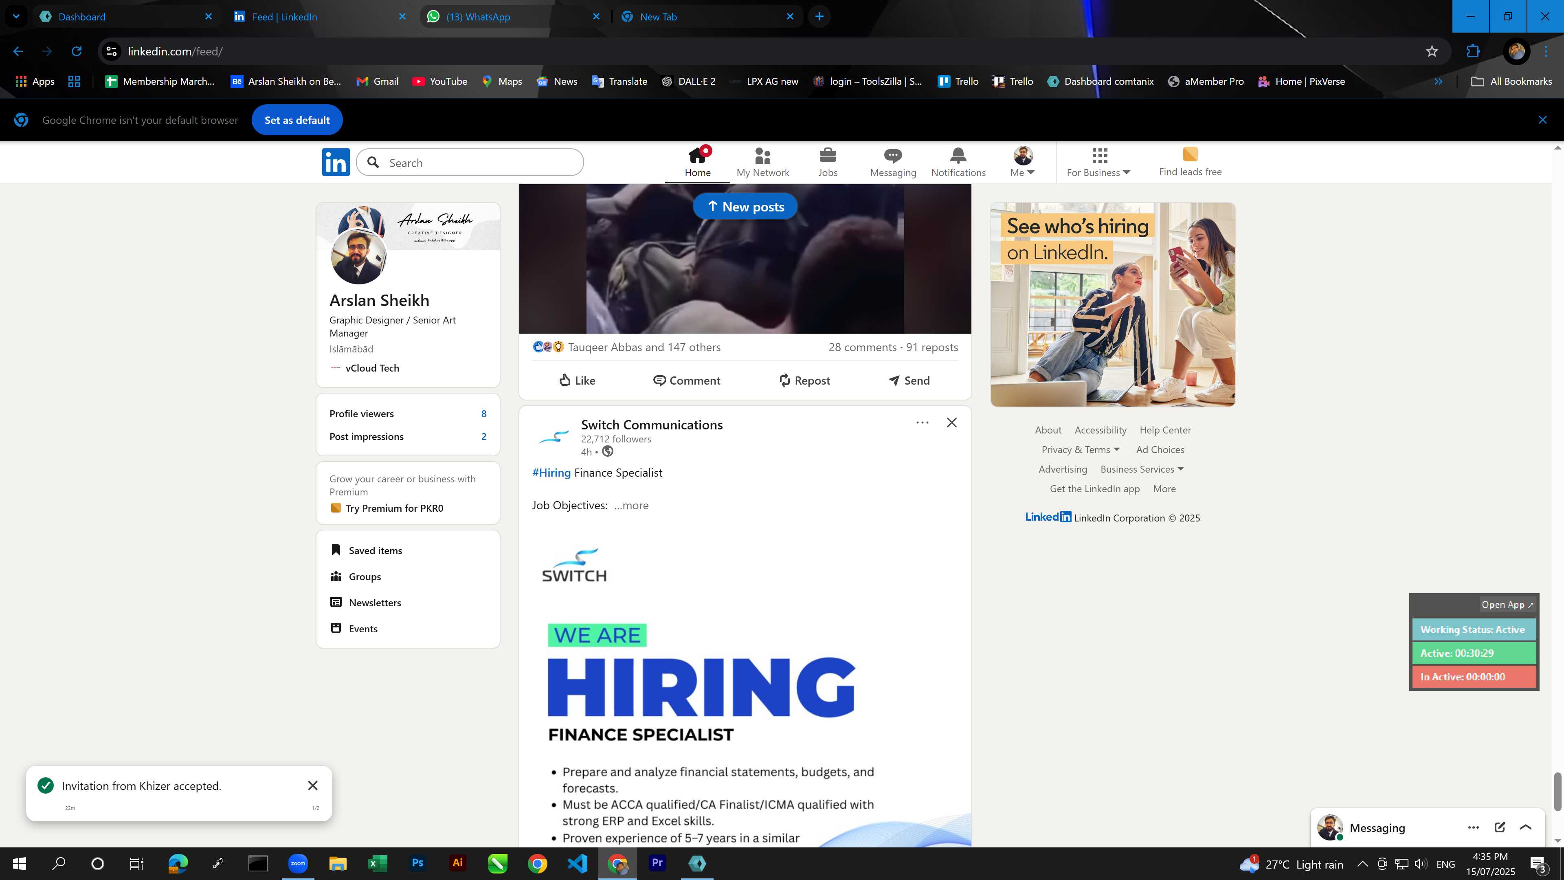Bookmark this page with the star icon
This screenshot has height=880, width=1564.
[1432, 52]
